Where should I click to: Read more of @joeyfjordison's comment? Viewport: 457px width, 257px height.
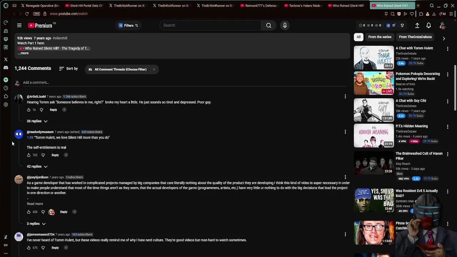click(35, 204)
